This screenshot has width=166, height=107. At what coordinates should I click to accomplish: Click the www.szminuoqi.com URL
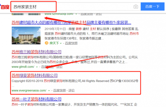59,14
